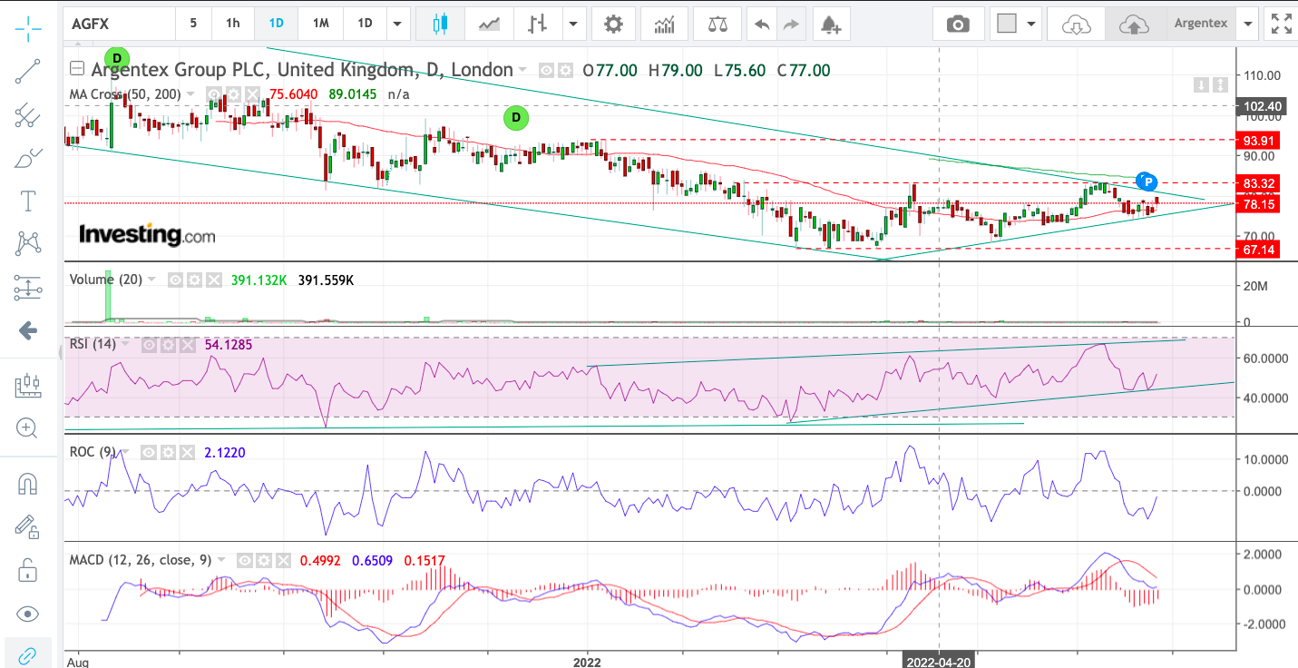Select the 1h interval
The image size is (1298, 668).
click(233, 24)
